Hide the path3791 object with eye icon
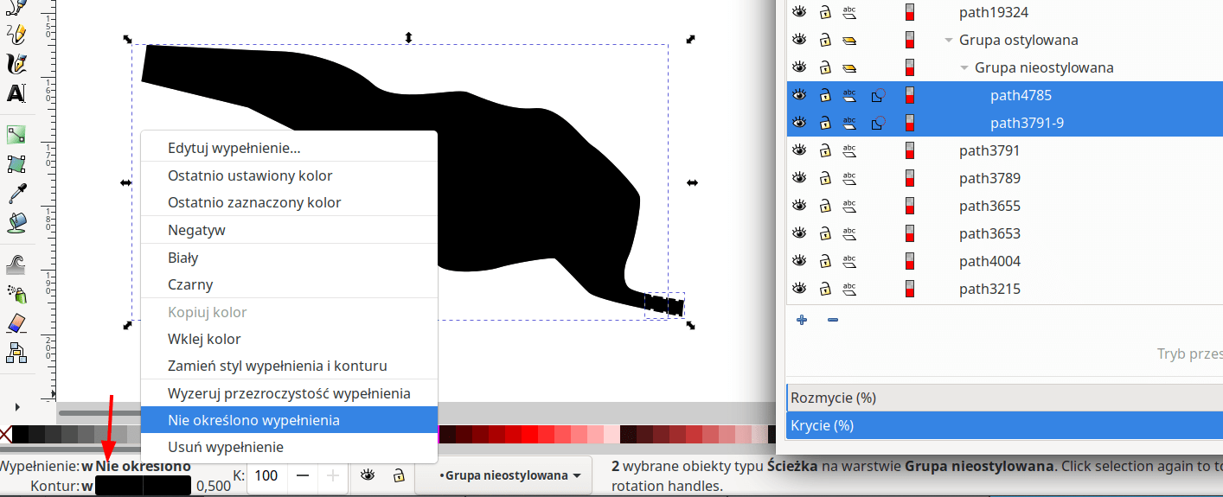Screen dimensions: 1223x497 (x=799, y=150)
